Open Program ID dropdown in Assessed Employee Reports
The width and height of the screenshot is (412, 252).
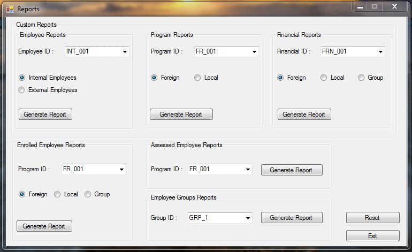[x=220, y=169]
